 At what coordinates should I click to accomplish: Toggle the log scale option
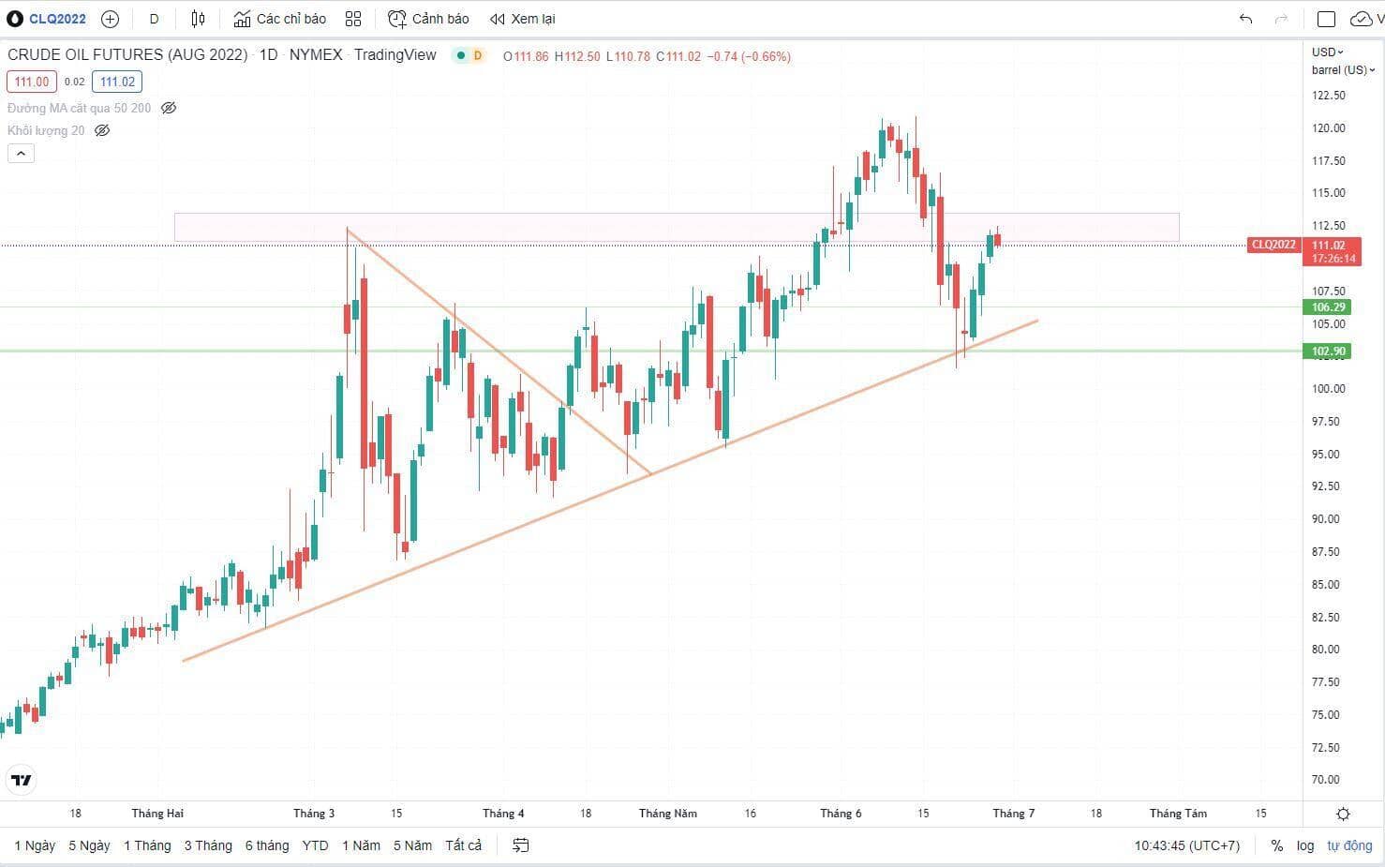pyautogui.click(x=1305, y=845)
